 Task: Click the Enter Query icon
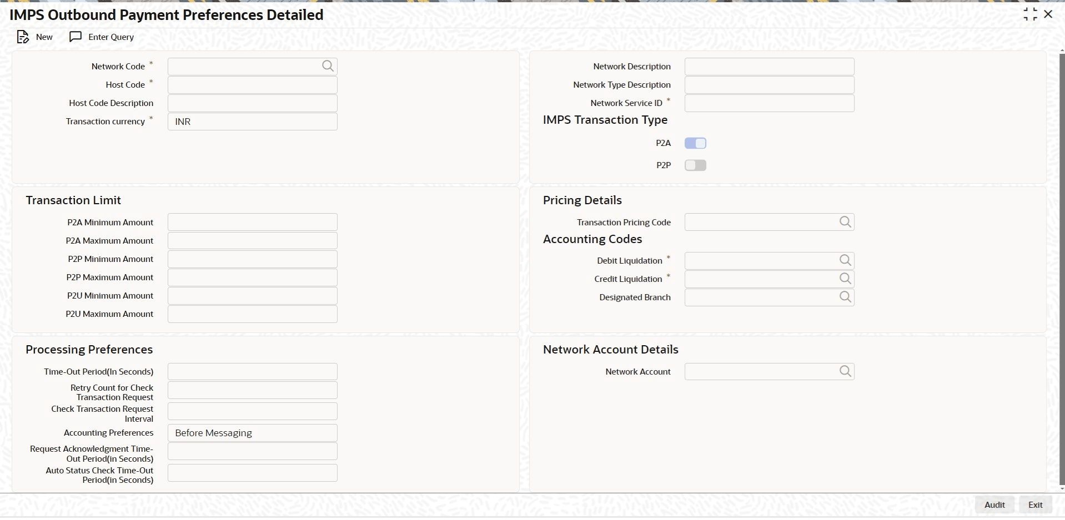point(76,37)
